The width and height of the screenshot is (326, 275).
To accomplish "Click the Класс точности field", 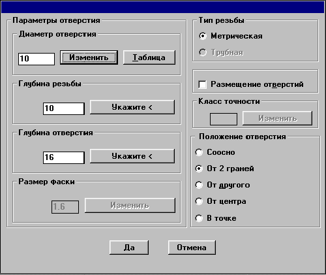I will pos(224,119).
